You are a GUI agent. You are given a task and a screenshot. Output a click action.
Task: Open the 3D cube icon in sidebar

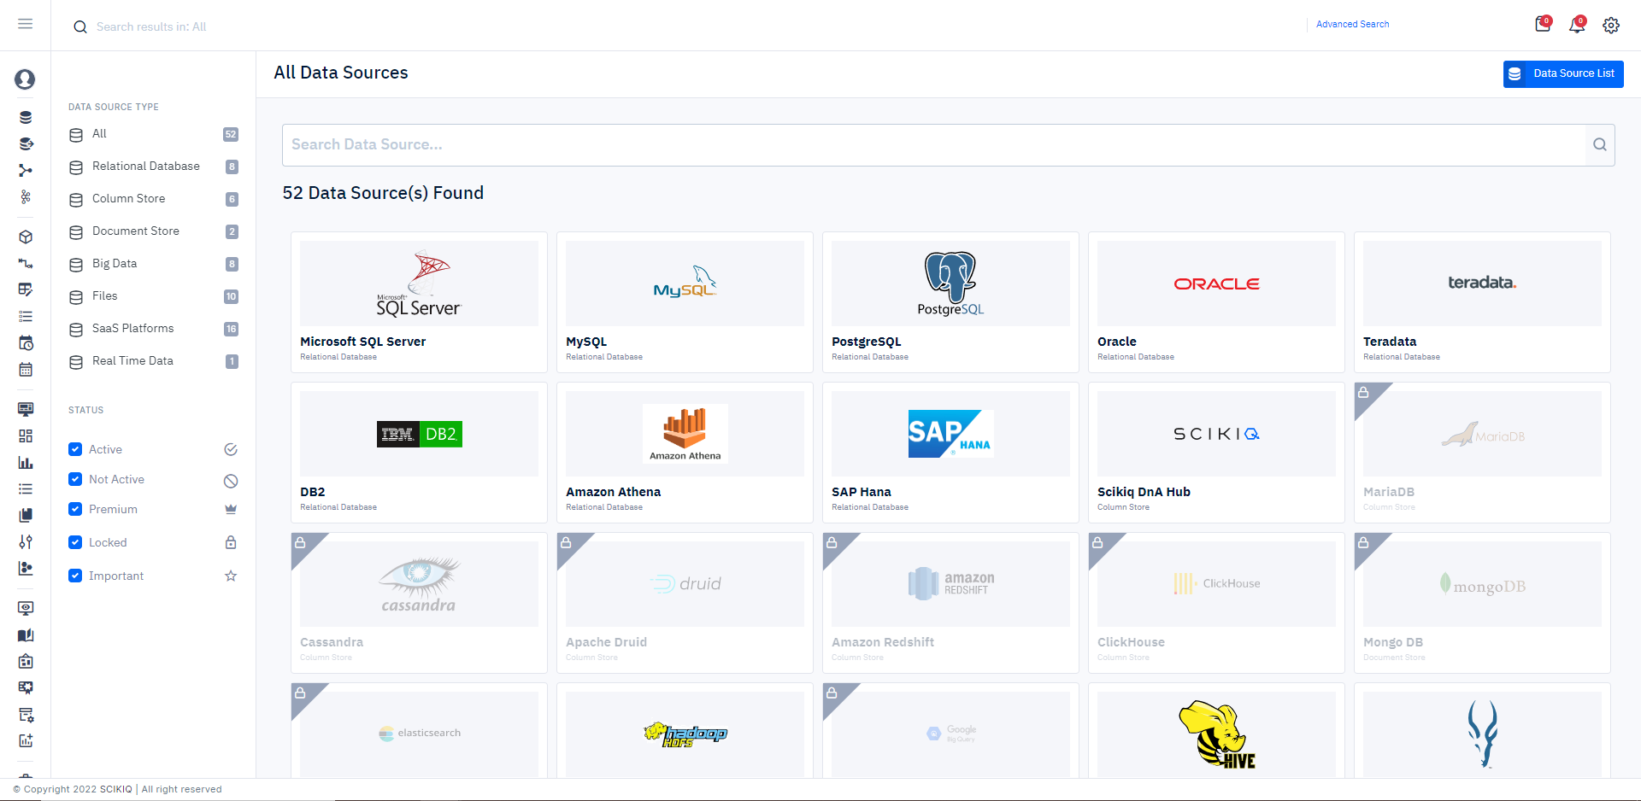coord(26,237)
